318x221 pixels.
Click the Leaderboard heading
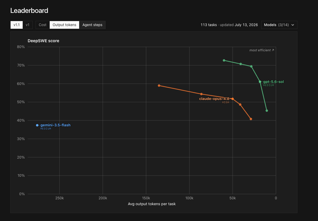point(29,11)
